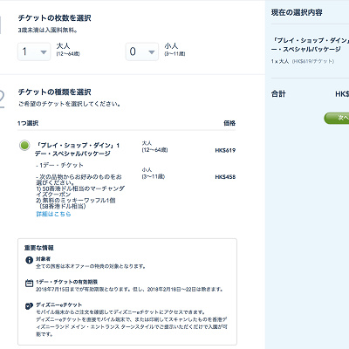Click the 1デー・チケットの有効期限 subheading
The width and height of the screenshot is (349, 349).
pyautogui.click(x=66, y=282)
